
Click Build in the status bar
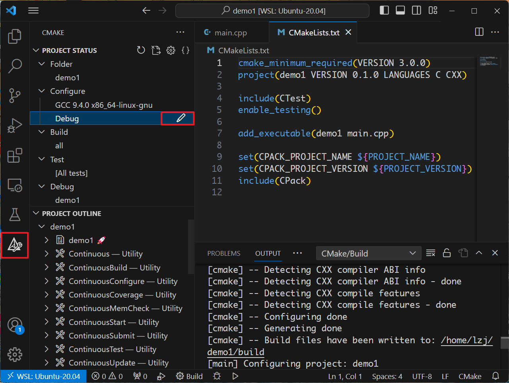tap(189, 376)
